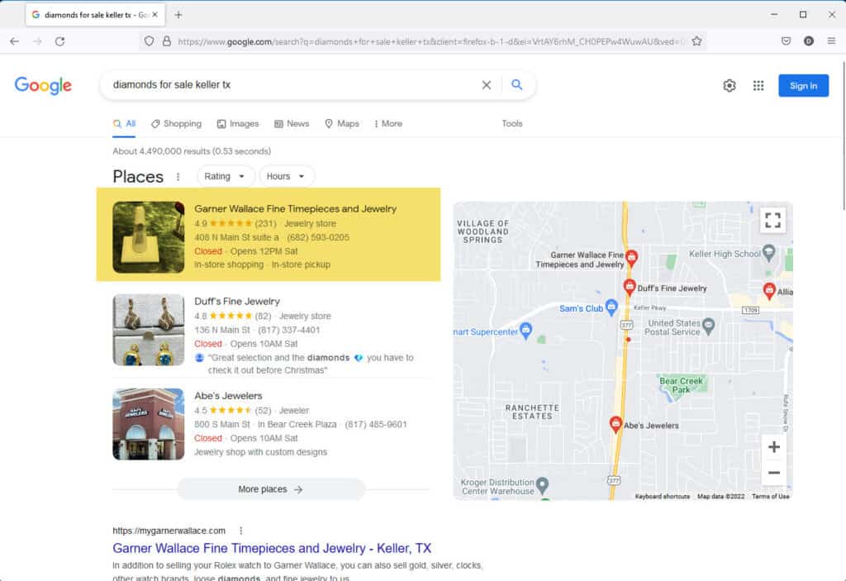
Task: Click the padlock site security icon
Action: point(167,41)
